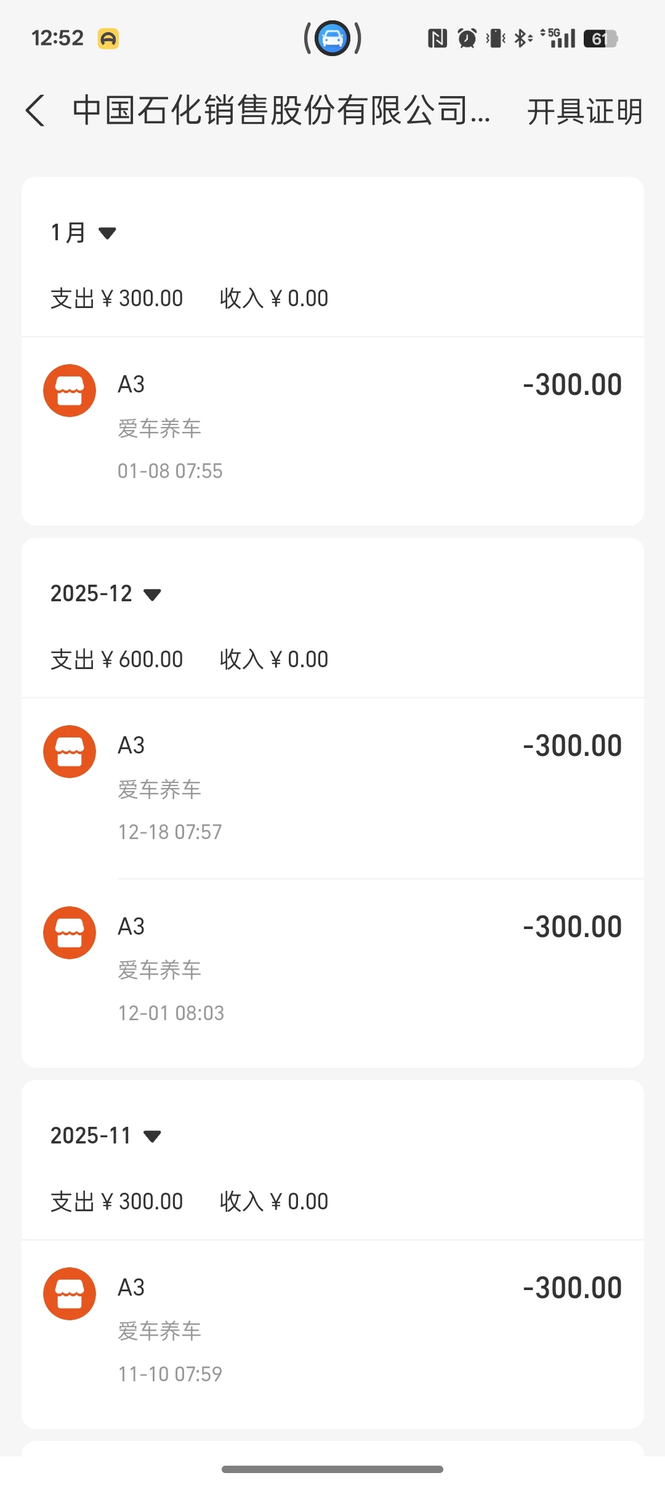Screen dimensions: 665x1486
Task: Tap merchant icon for 12-01 08:03 transaction
Action: [70, 933]
